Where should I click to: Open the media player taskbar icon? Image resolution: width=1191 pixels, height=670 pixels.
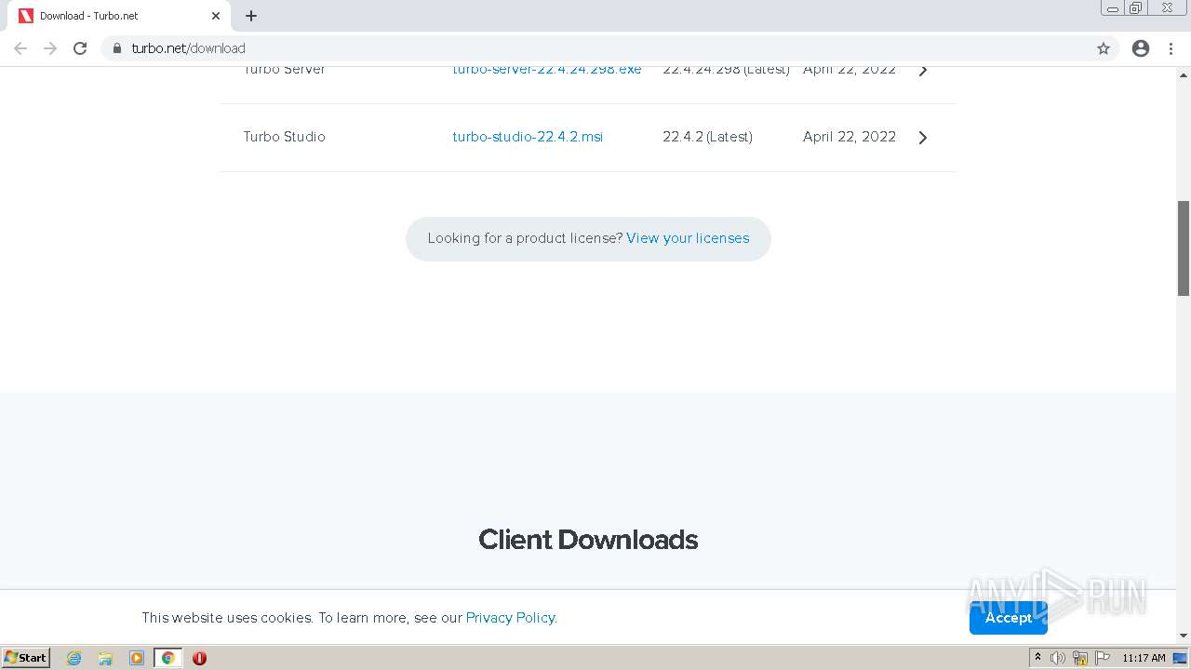click(137, 658)
